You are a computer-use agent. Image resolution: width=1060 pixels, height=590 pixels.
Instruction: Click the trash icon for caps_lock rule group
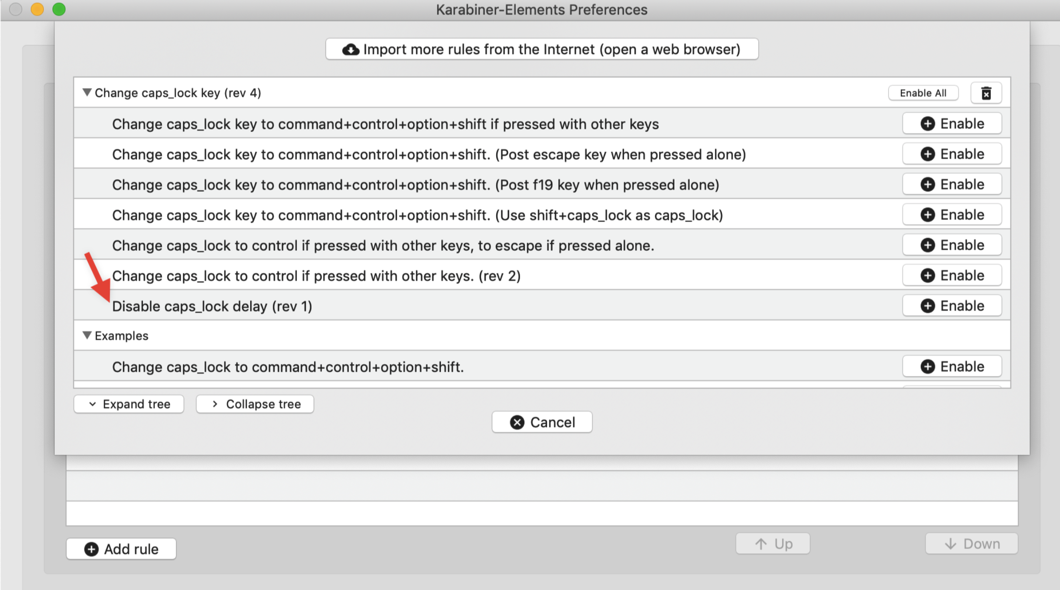[986, 93]
